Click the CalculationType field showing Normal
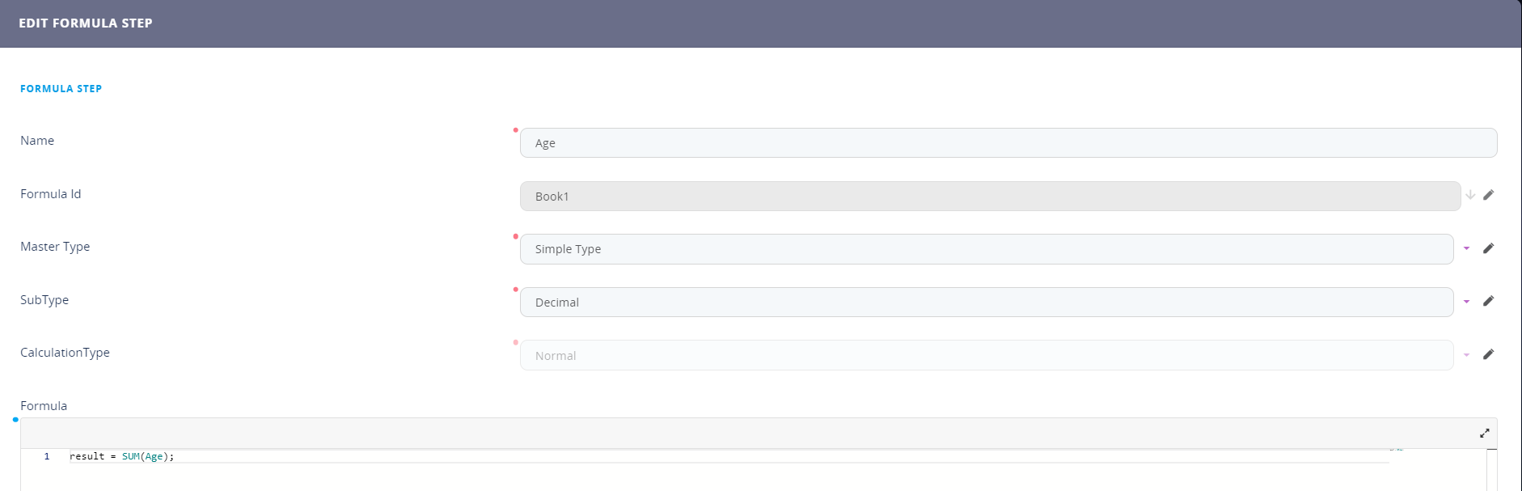Screen dimensions: 1522x491 (x=986, y=356)
